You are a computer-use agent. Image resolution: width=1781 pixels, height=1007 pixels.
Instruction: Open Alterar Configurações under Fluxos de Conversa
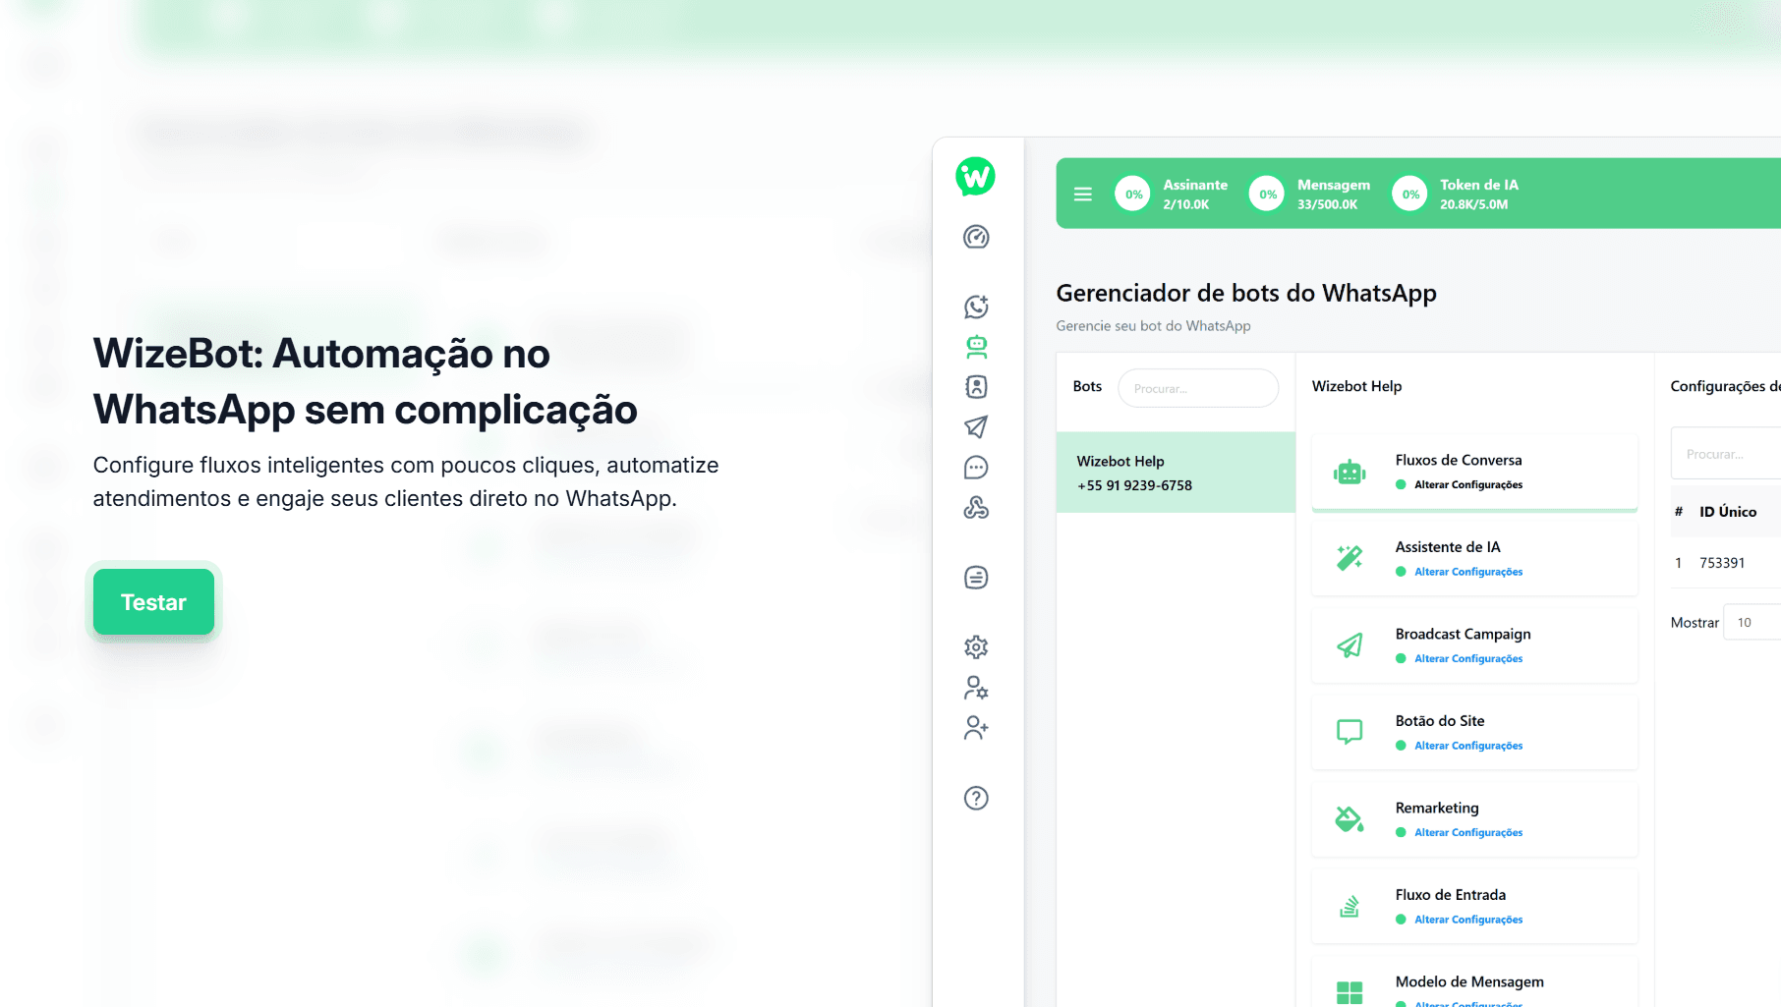pos(1468,484)
